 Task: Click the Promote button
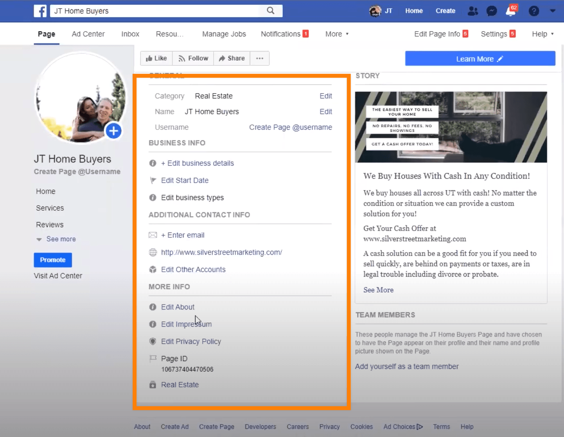(53, 260)
